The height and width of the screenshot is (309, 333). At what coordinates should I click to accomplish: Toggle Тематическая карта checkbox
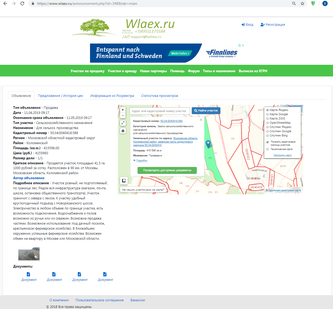coord(267,149)
